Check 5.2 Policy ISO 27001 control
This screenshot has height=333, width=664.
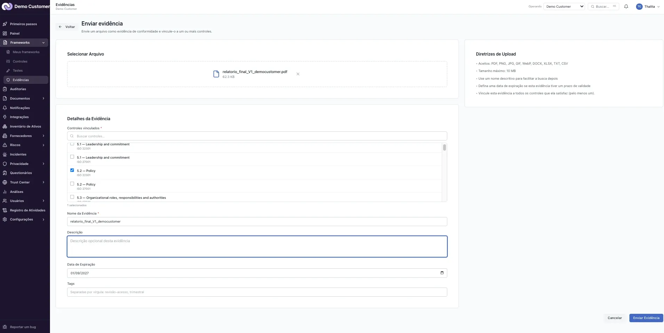pos(72,184)
